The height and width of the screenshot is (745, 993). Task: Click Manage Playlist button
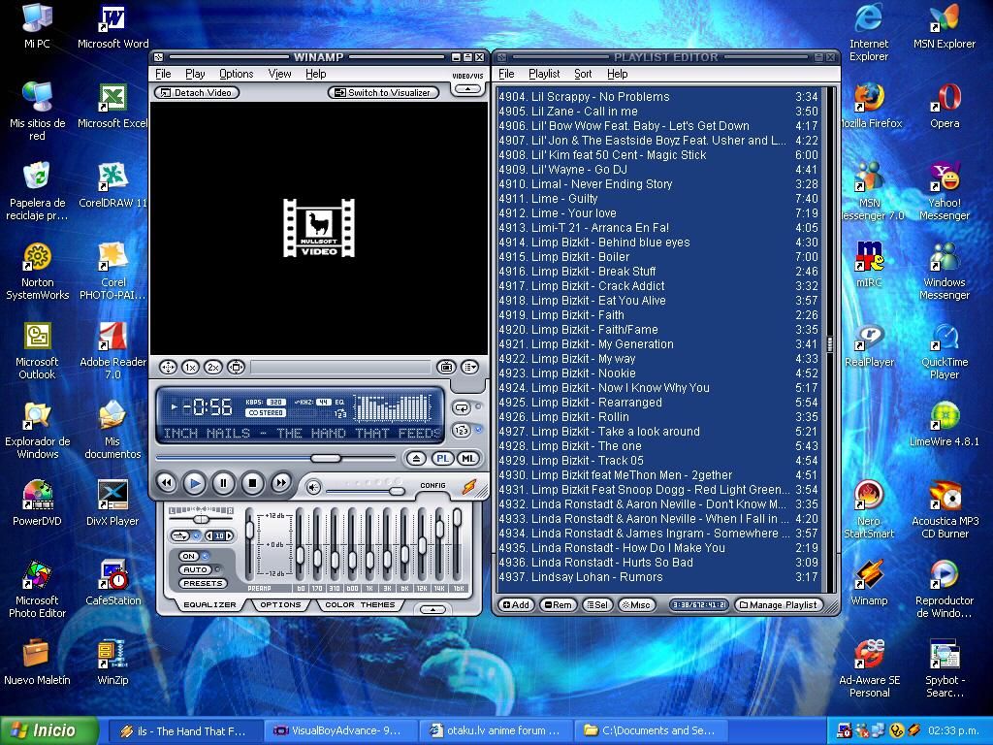(779, 605)
